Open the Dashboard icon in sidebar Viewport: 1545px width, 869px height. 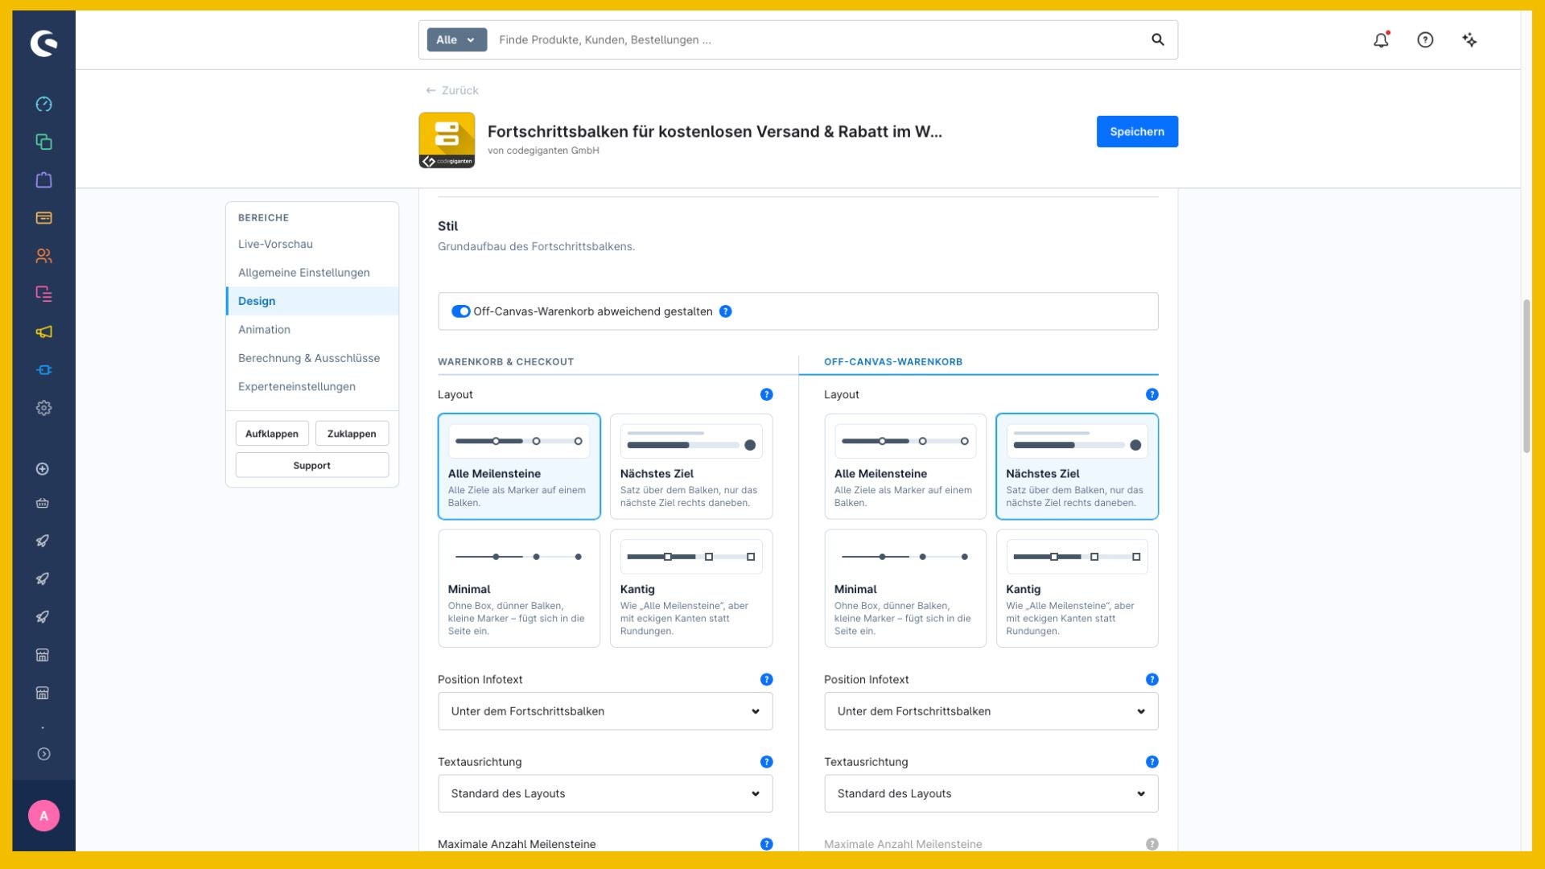pyautogui.click(x=43, y=104)
